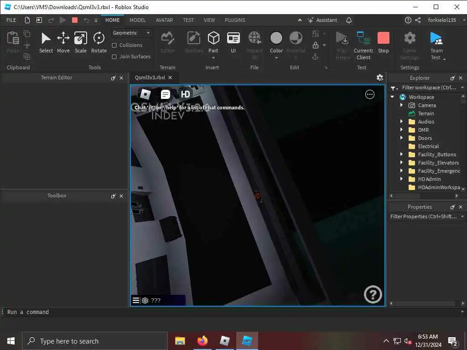
Task: Switch to the TEST tab
Action: [188, 20]
